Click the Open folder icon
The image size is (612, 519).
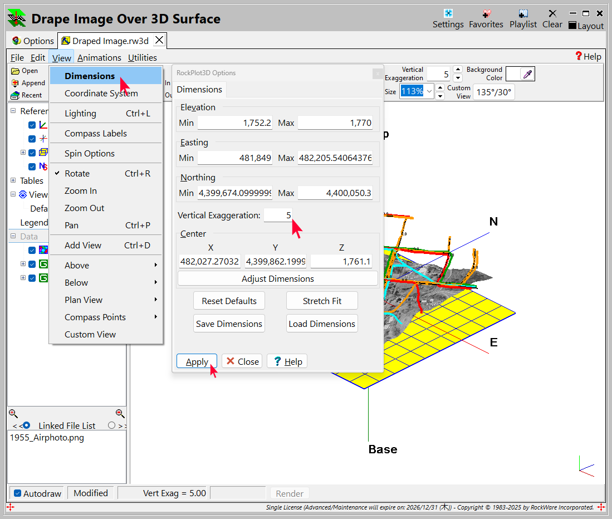coord(15,71)
